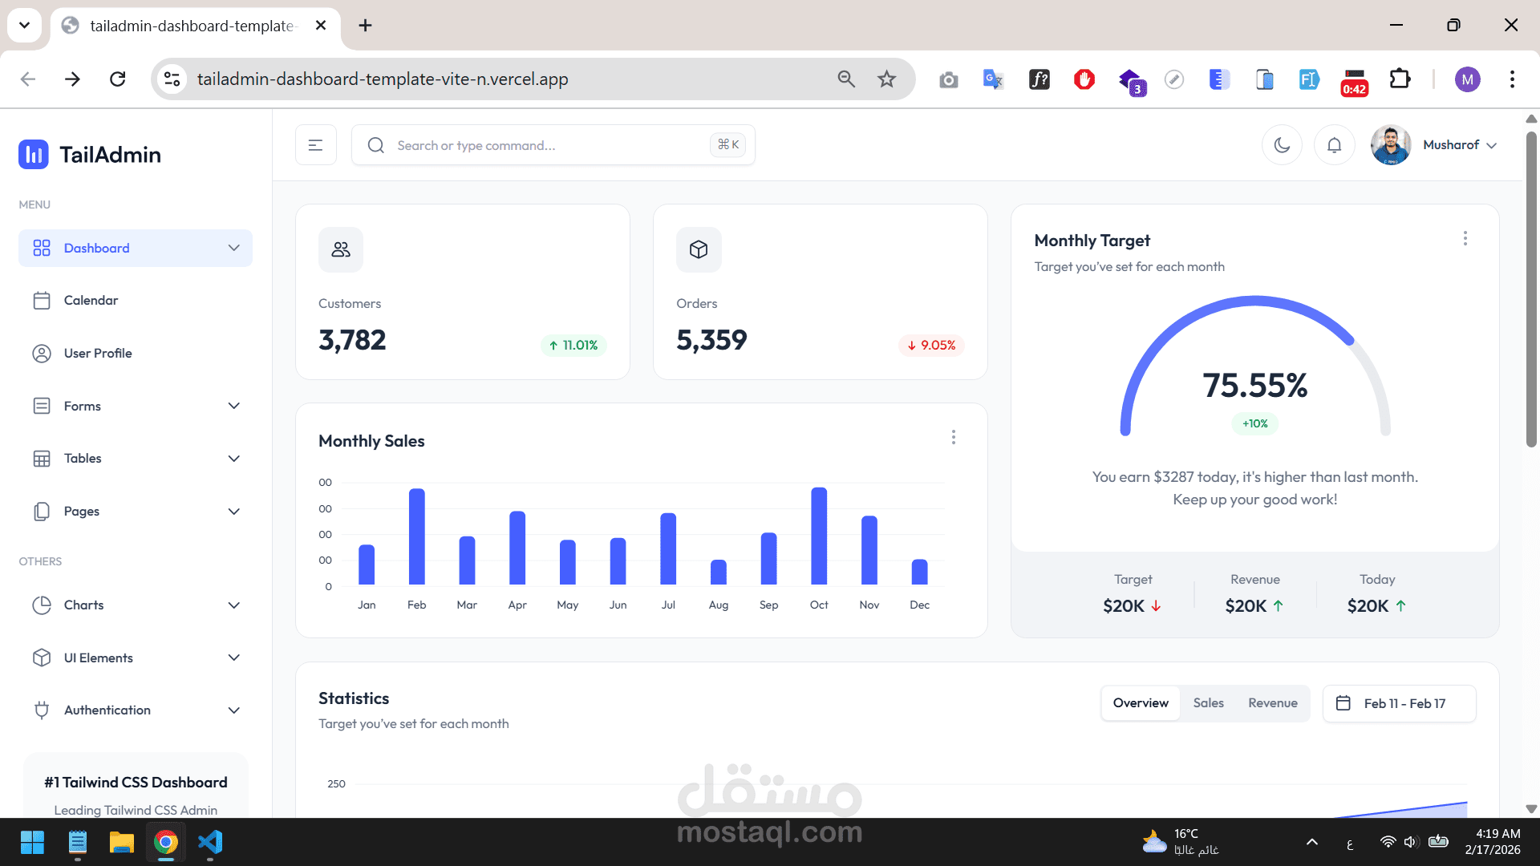Open the Calendar page from the sidebar
The image size is (1540, 866).
point(91,300)
